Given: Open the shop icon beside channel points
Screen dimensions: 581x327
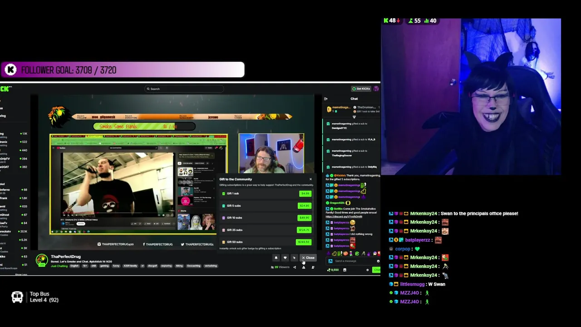Looking at the screenshot, I should click(345, 270).
